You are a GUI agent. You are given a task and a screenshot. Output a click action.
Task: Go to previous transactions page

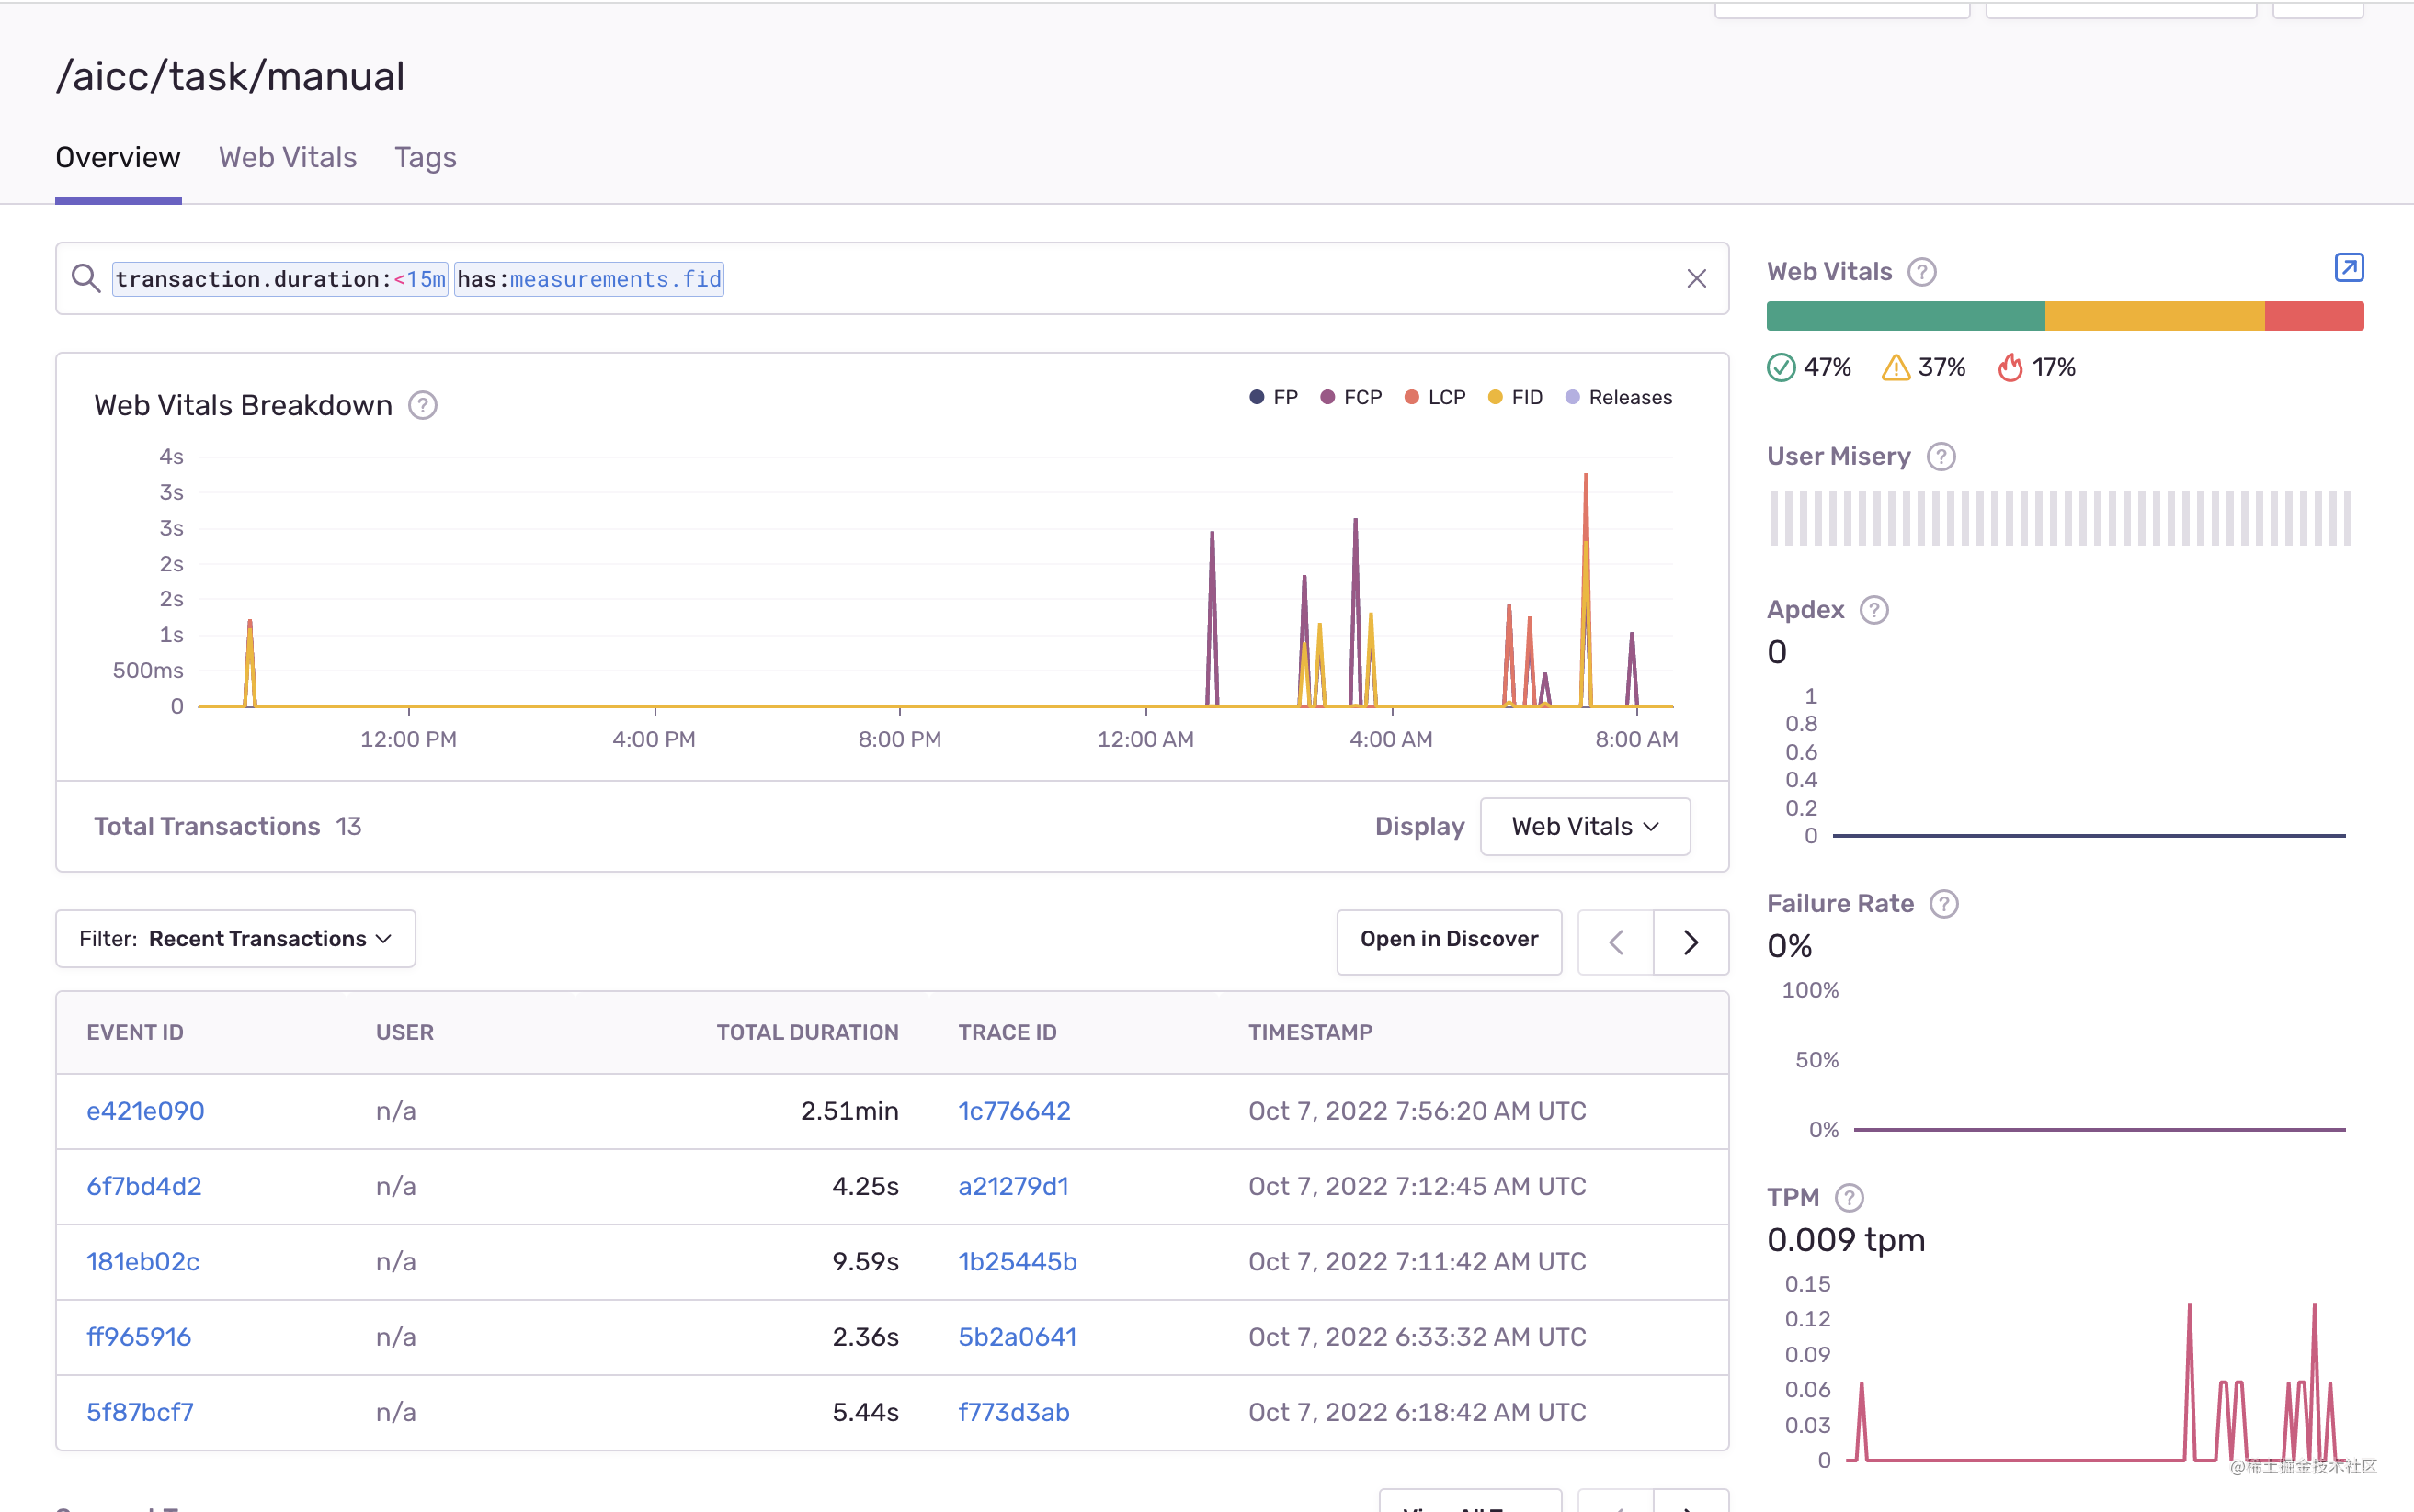tap(1616, 942)
